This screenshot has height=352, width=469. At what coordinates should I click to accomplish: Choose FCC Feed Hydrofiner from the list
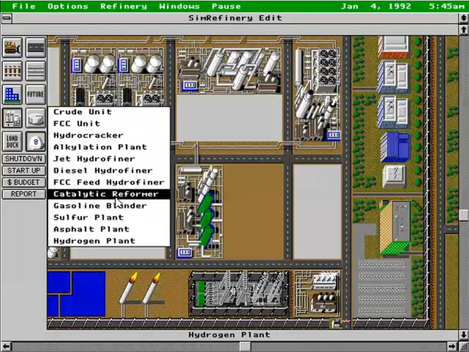point(109,182)
